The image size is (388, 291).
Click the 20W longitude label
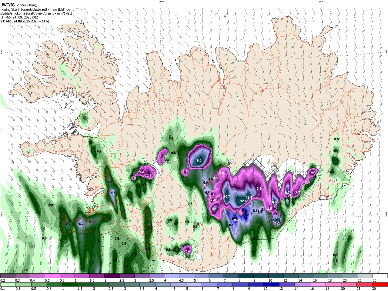(x=161, y=2)
